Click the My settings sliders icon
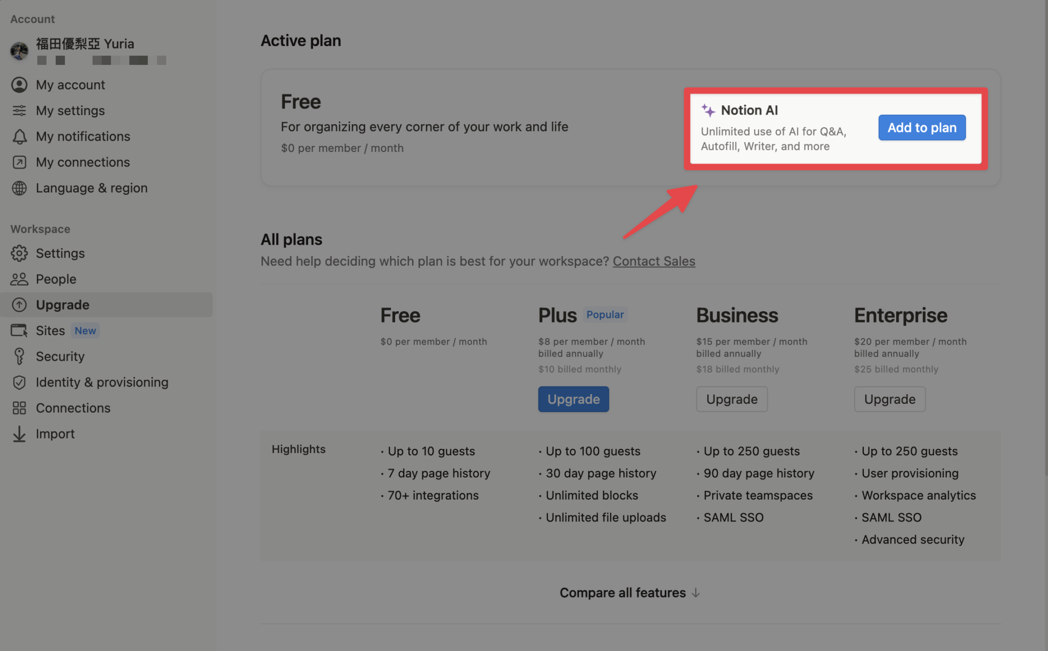The height and width of the screenshot is (651, 1048). pos(19,111)
